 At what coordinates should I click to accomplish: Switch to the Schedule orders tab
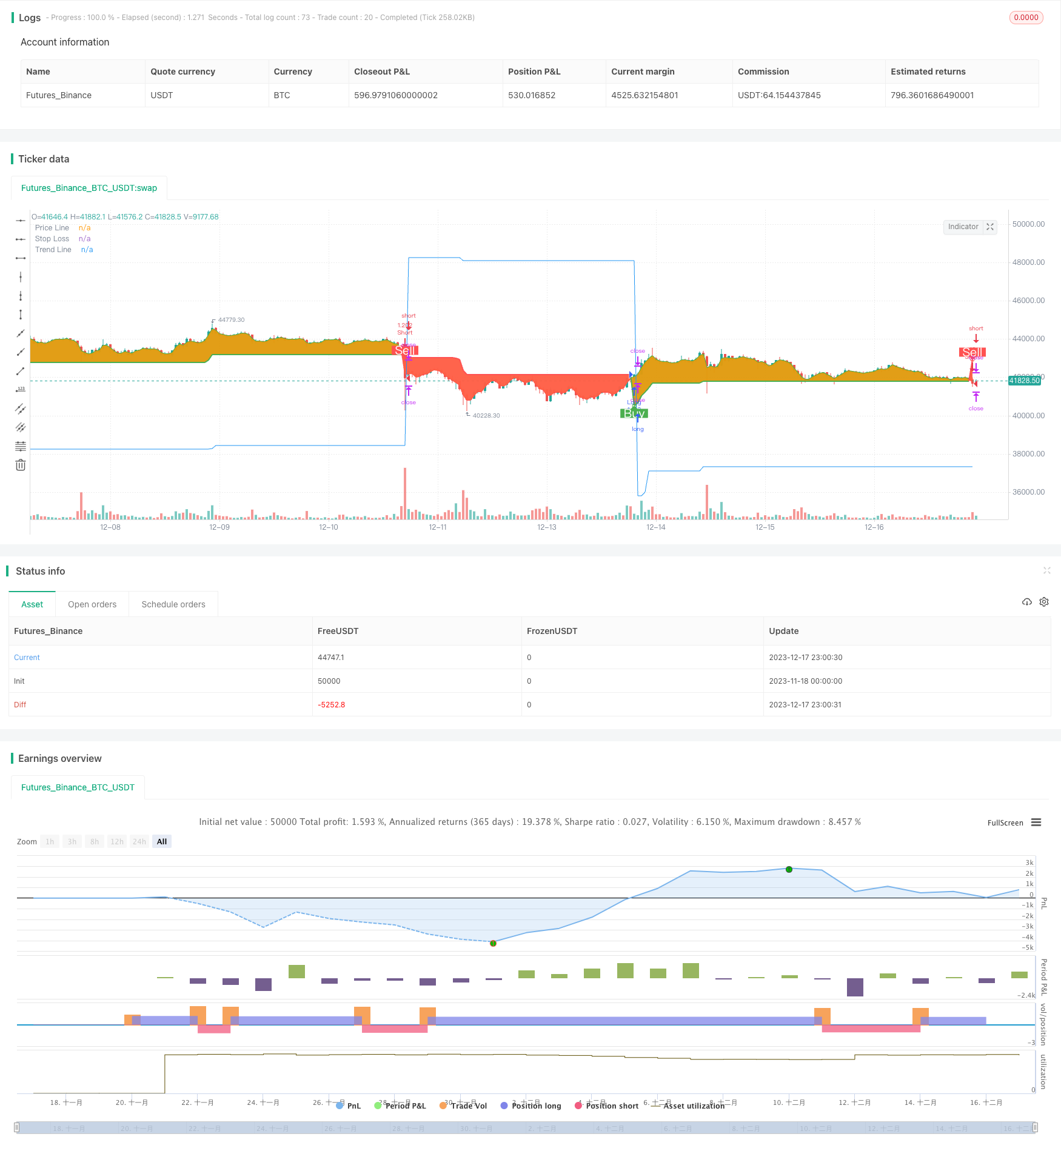pyautogui.click(x=173, y=604)
